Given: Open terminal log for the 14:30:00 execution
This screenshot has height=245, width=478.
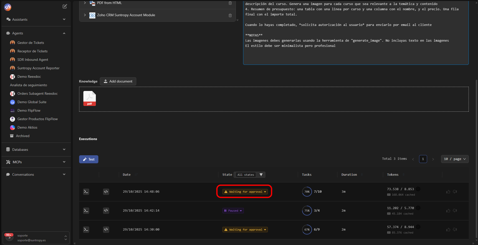Looking at the screenshot, I should click(x=86, y=230).
